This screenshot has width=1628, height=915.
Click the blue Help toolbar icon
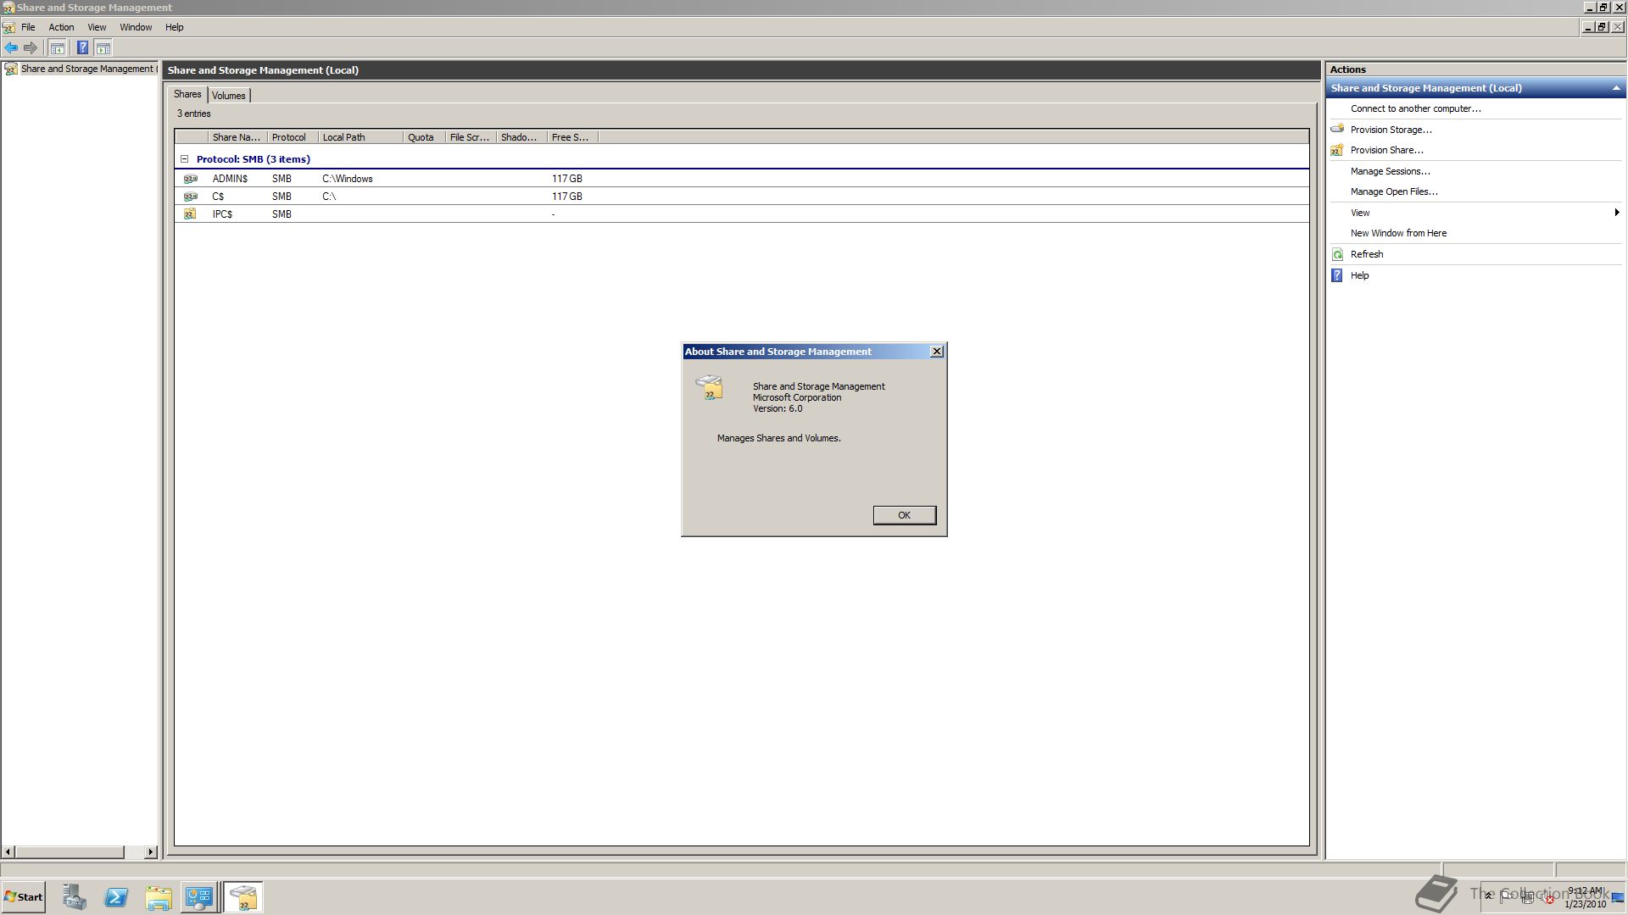[82, 48]
